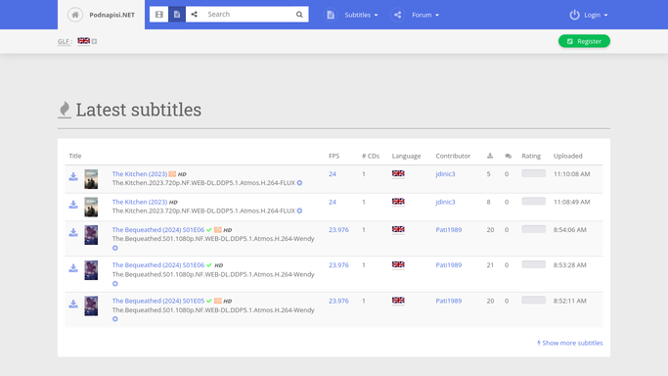
Task: Click the small box next to GLF flag
Action: [x=95, y=41]
